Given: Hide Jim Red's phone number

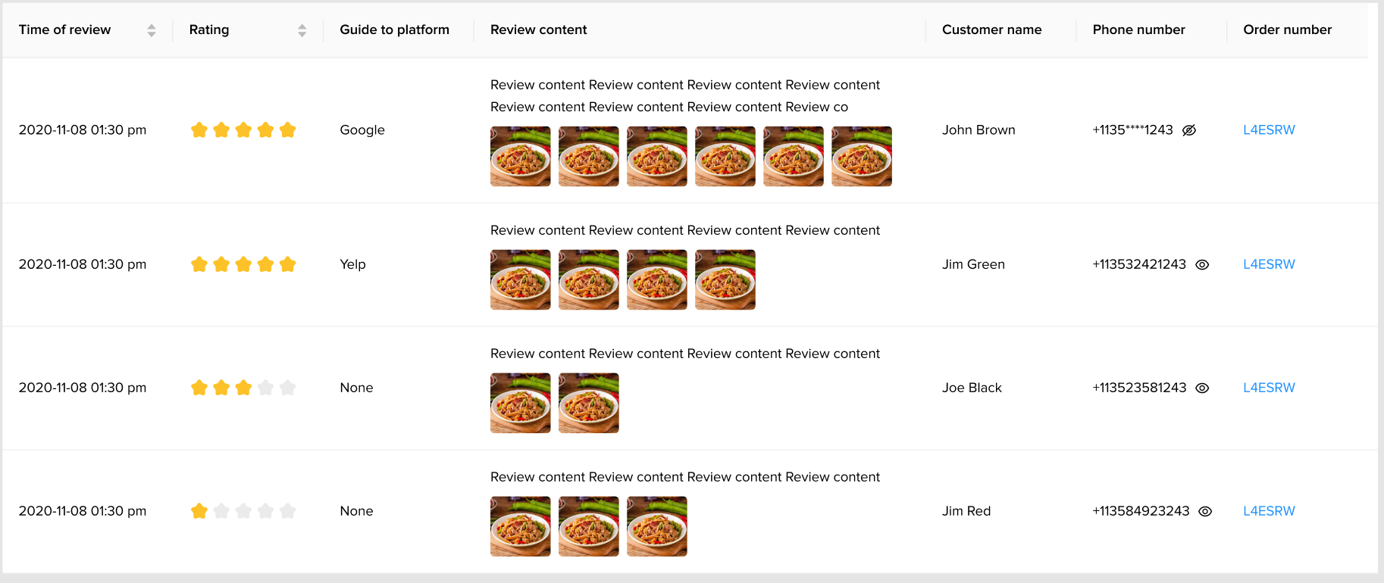Looking at the screenshot, I should tap(1205, 512).
